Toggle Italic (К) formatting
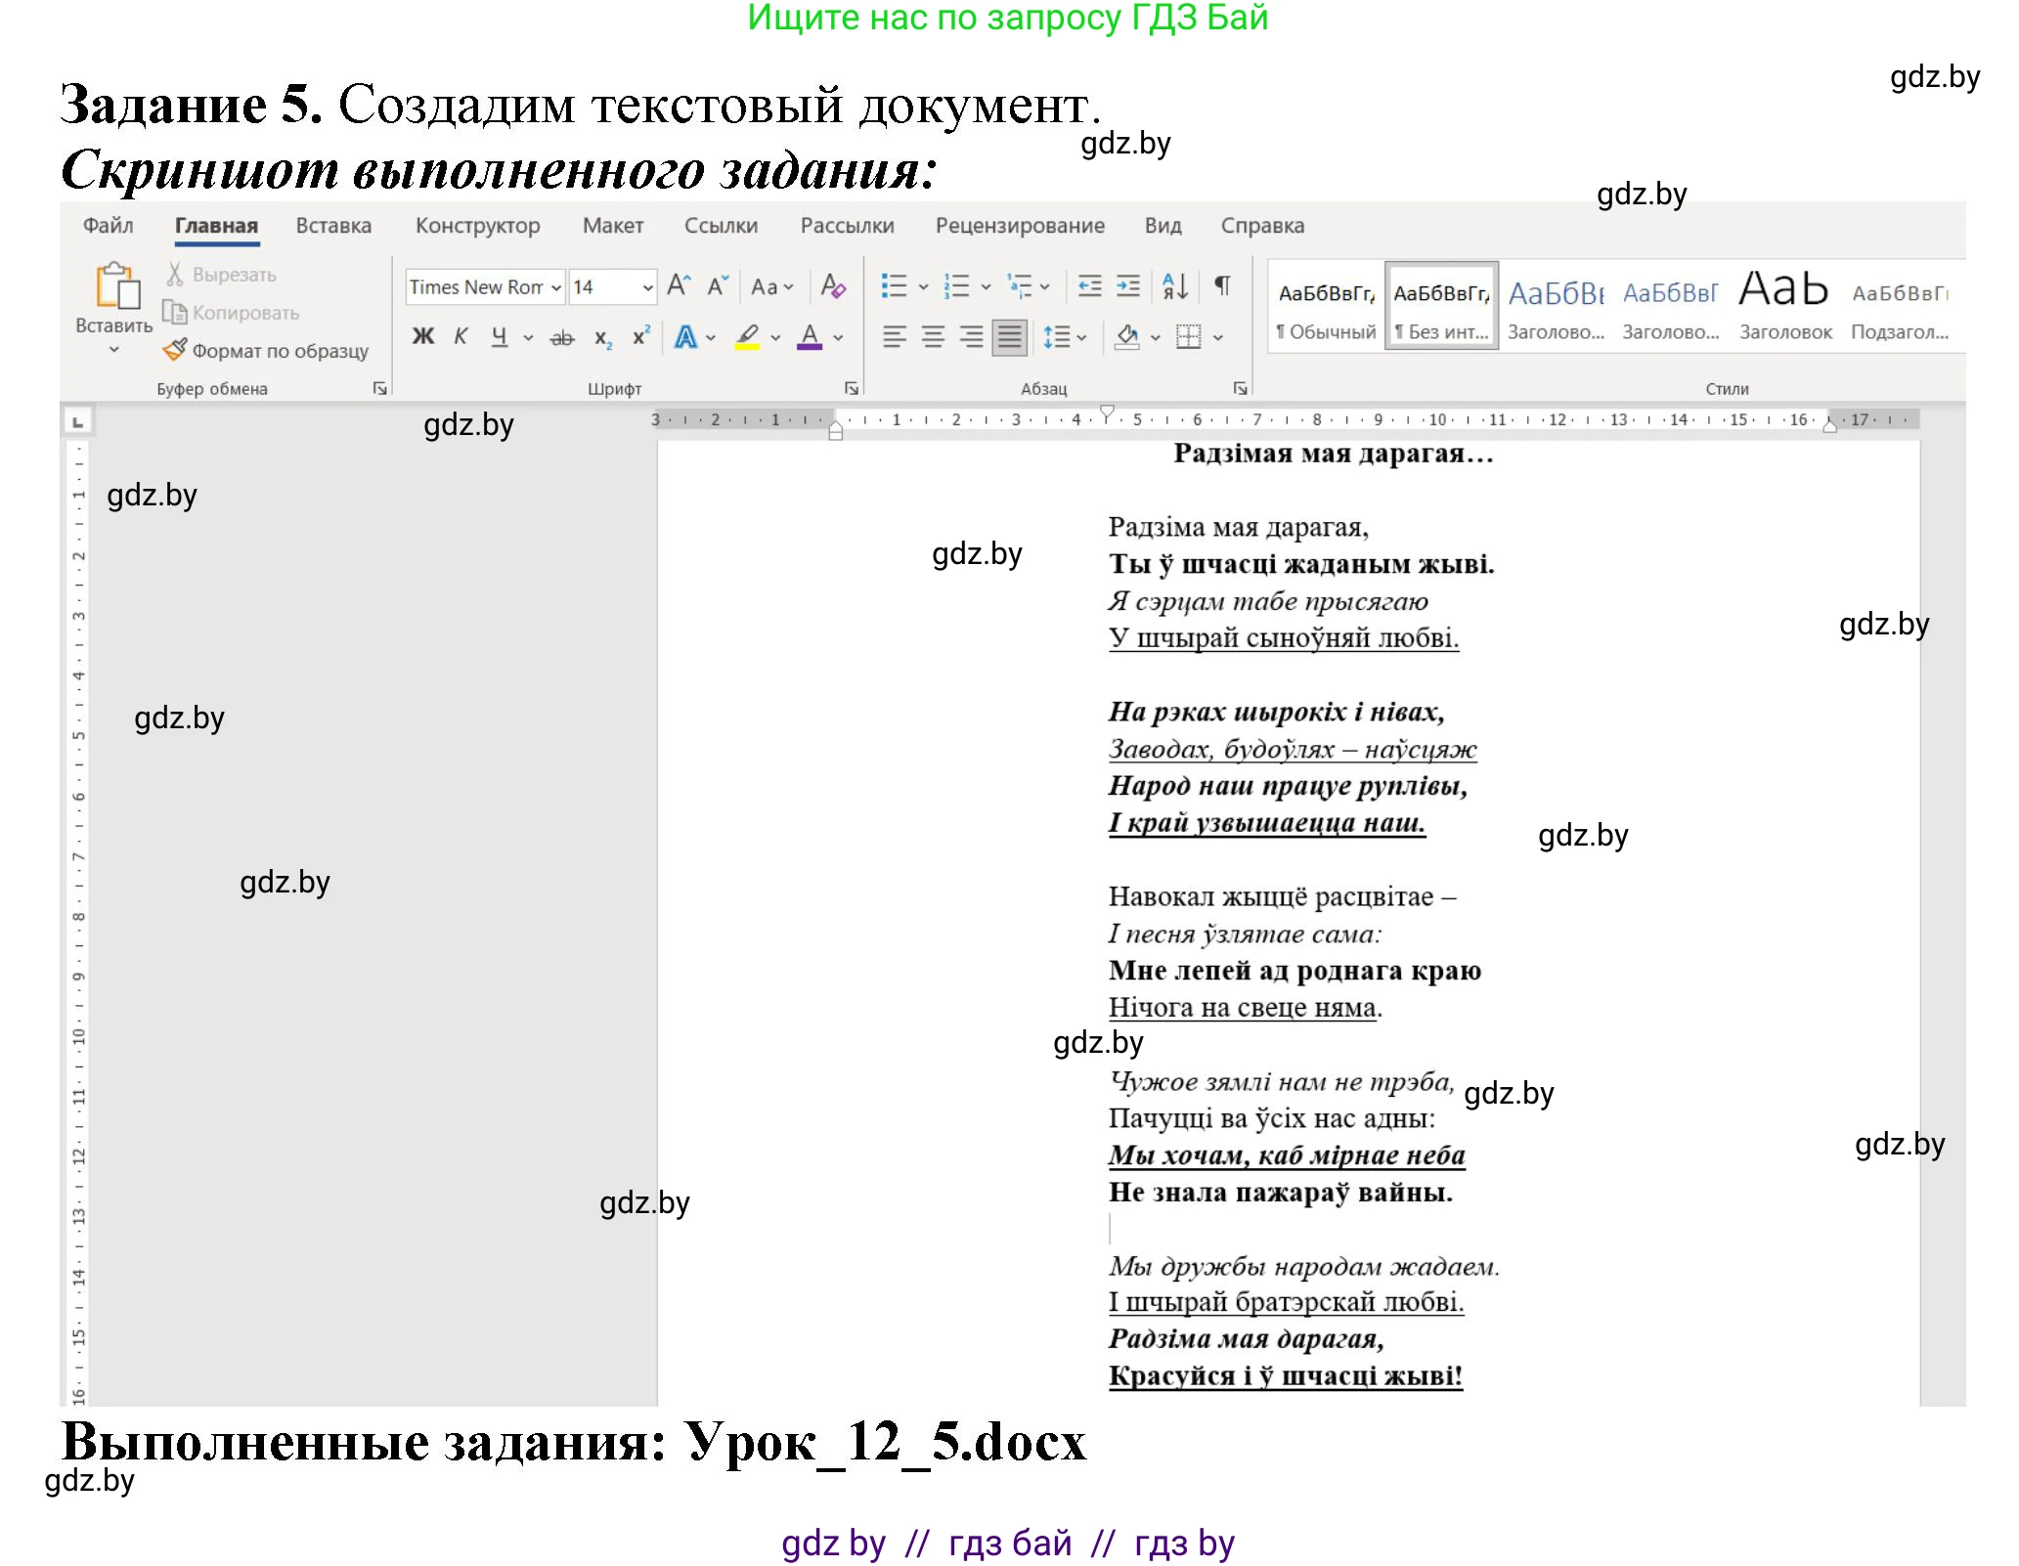The image size is (2019, 1566). coord(461,337)
